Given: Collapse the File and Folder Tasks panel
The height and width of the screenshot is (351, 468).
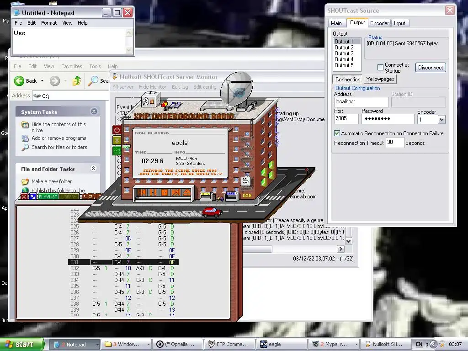Looking at the screenshot, I should click(x=93, y=169).
